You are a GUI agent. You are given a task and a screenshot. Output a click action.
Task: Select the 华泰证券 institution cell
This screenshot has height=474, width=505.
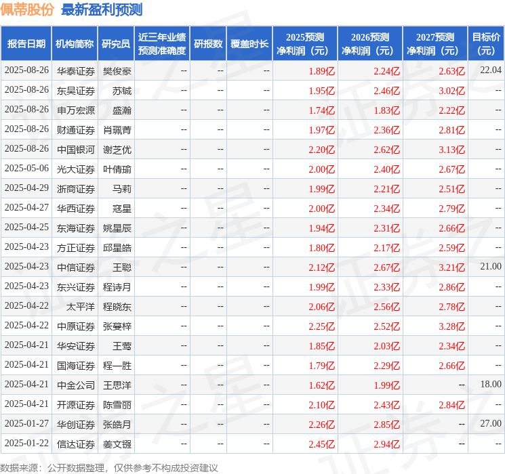[x=76, y=71]
